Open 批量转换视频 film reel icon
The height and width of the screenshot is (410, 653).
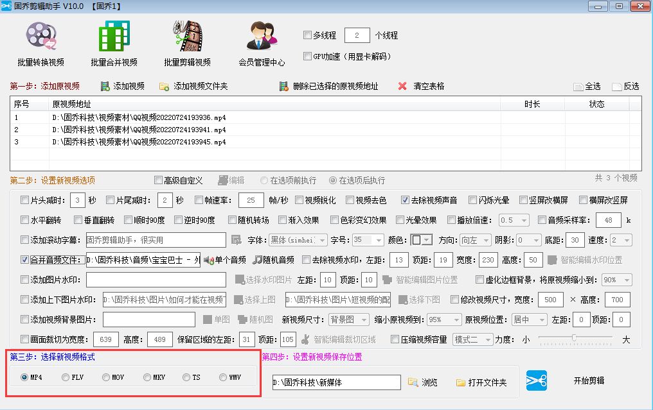(41, 36)
